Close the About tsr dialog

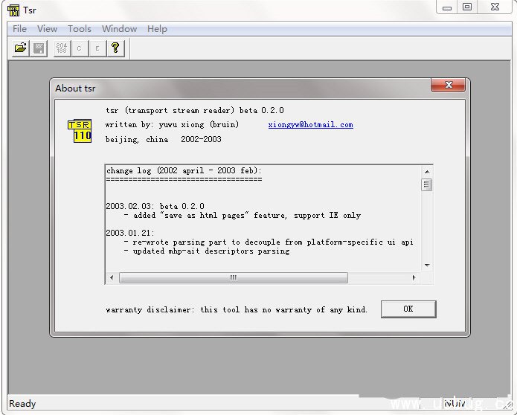click(448, 86)
